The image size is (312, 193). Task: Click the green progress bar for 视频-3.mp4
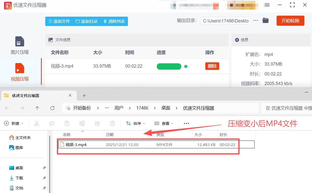169,66
